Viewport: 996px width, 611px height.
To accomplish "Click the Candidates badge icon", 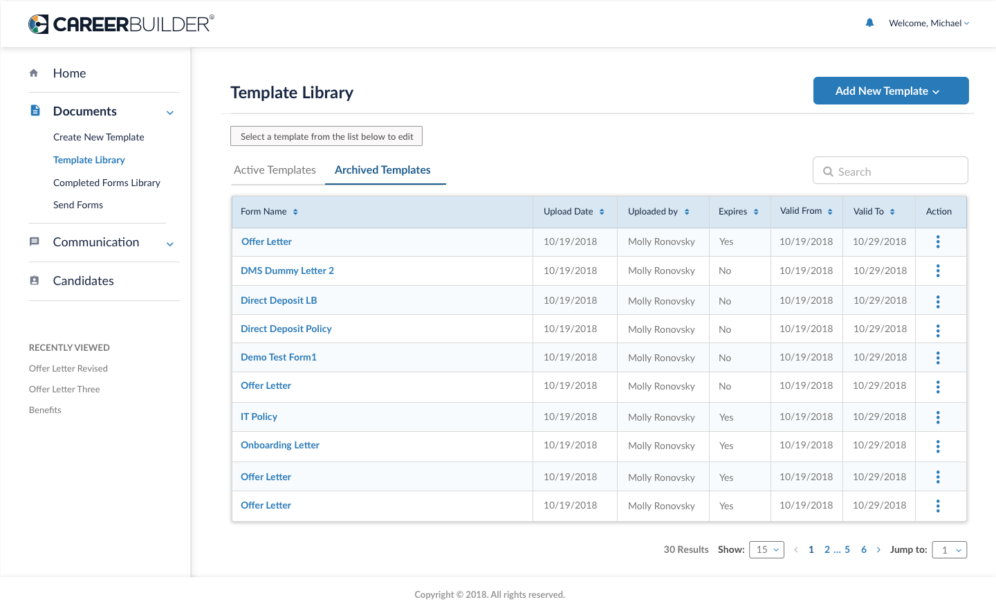I will click(x=35, y=280).
